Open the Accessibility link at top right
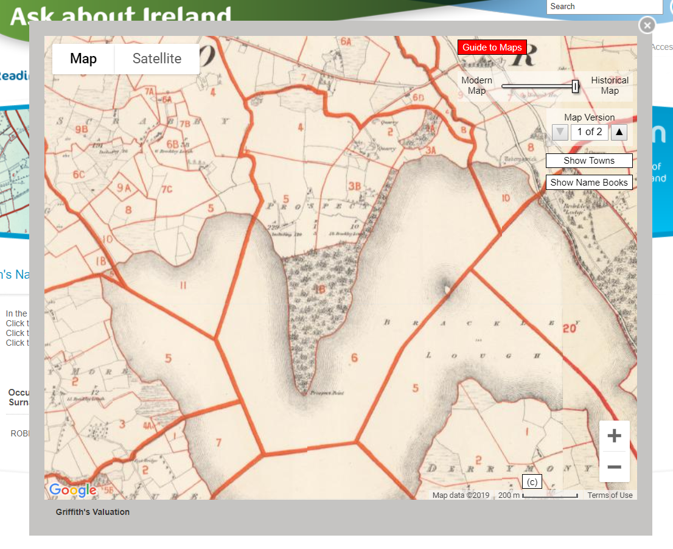 click(x=663, y=47)
